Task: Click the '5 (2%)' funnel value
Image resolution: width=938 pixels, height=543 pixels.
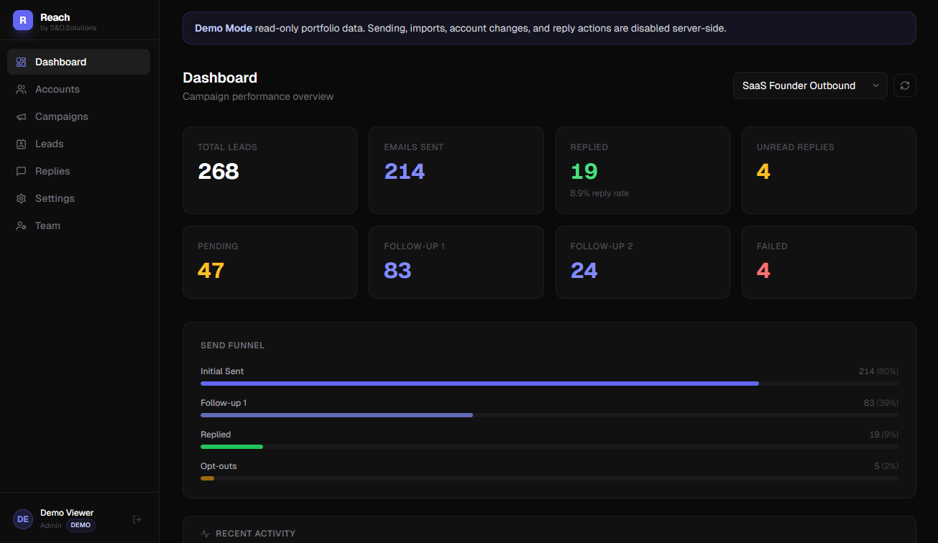Action: pos(886,466)
